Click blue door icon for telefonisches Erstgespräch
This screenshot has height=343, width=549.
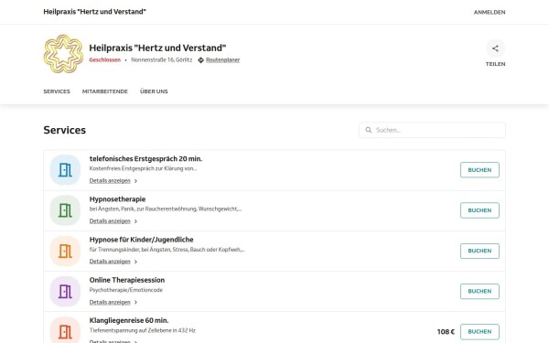[65, 170]
